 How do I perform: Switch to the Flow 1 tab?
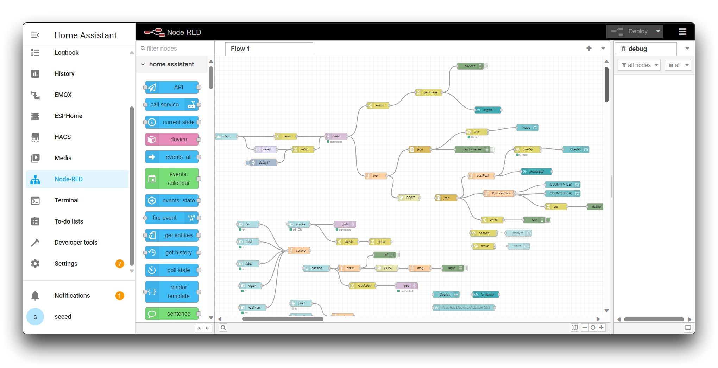point(269,49)
